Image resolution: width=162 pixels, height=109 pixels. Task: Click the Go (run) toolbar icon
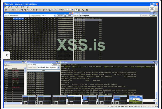pos(19,10)
